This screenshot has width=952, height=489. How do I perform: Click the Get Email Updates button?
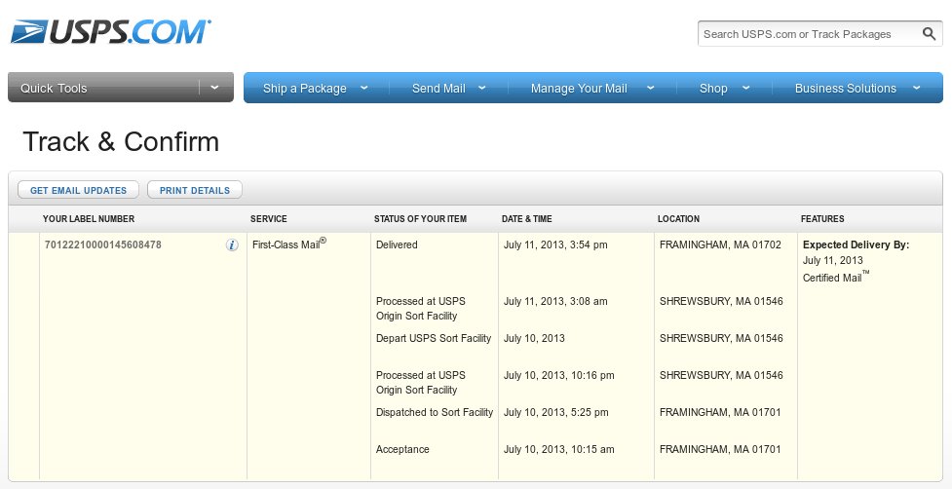[x=78, y=190]
